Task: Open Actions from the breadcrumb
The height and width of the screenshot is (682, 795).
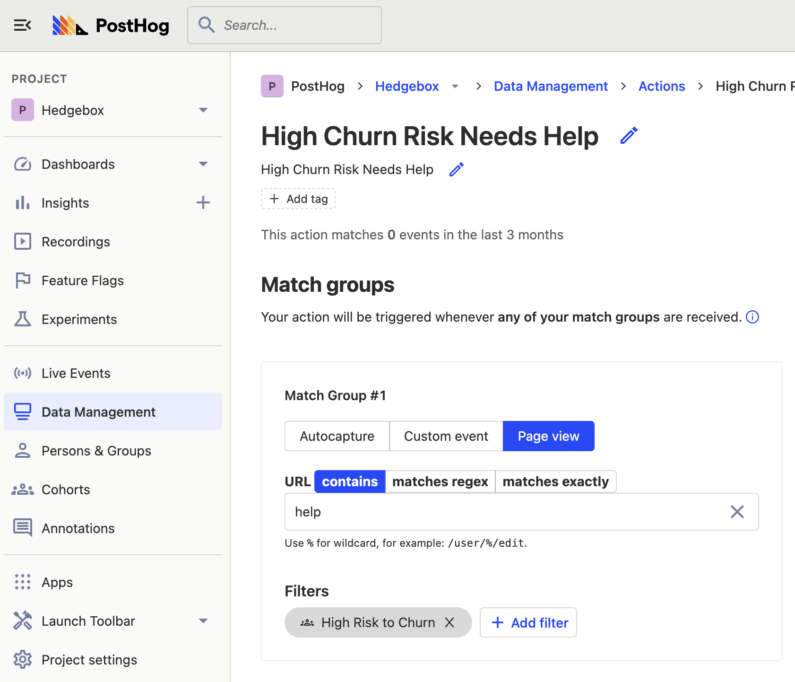Action: click(x=661, y=86)
